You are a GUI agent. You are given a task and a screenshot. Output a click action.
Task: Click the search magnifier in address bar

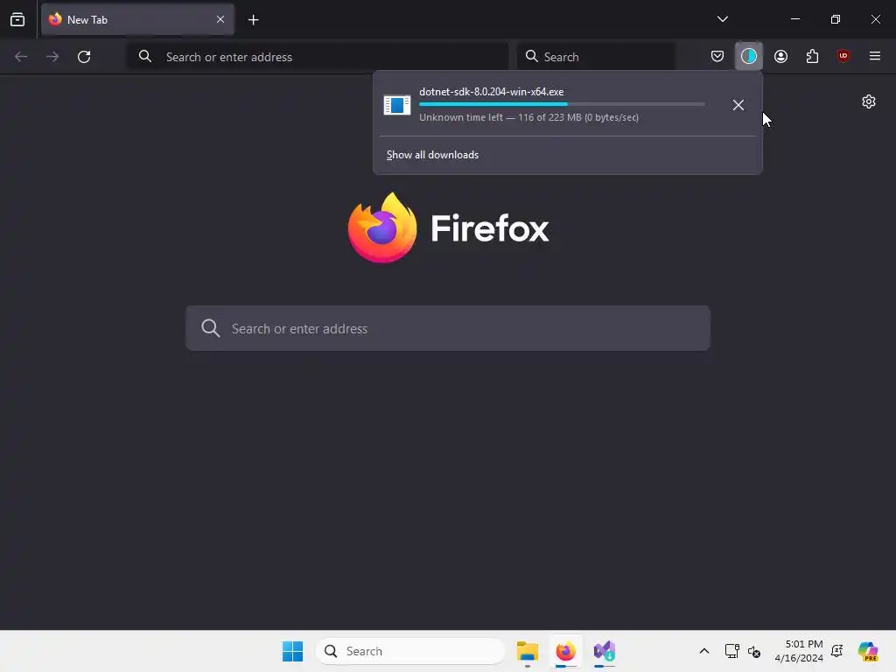tap(145, 56)
